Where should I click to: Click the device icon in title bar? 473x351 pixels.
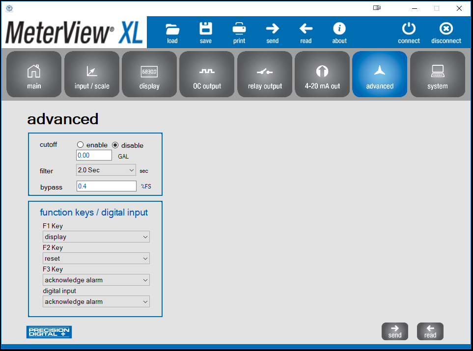click(377, 8)
